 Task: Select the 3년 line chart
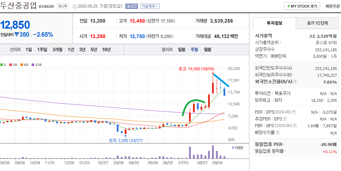[x=82, y=50]
